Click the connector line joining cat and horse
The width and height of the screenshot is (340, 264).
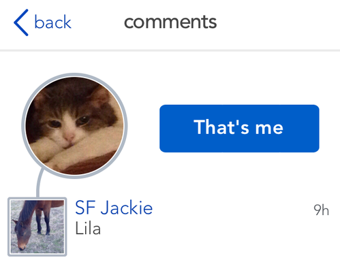(39, 184)
